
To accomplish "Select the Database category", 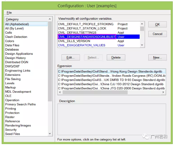I will pyautogui.click(x=26, y=49).
